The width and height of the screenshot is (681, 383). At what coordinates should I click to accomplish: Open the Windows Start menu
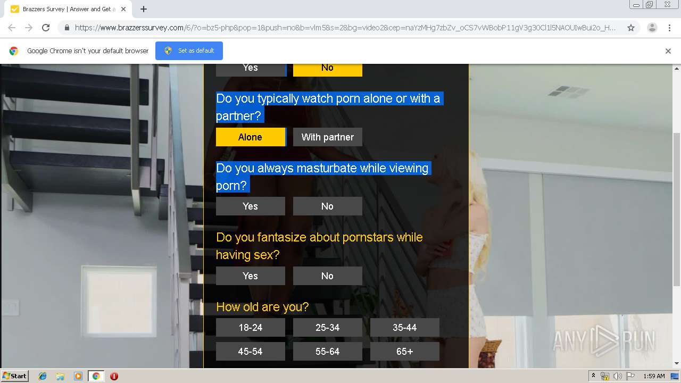coord(14,376)
